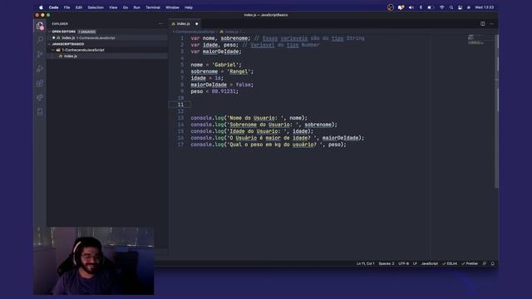Open the Run menu

point(136,7)
